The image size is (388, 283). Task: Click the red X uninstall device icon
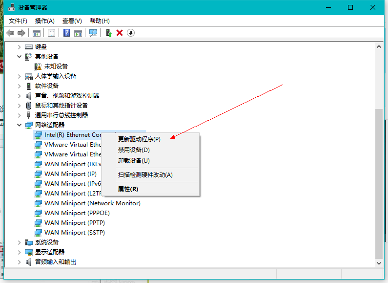(120, 33)
